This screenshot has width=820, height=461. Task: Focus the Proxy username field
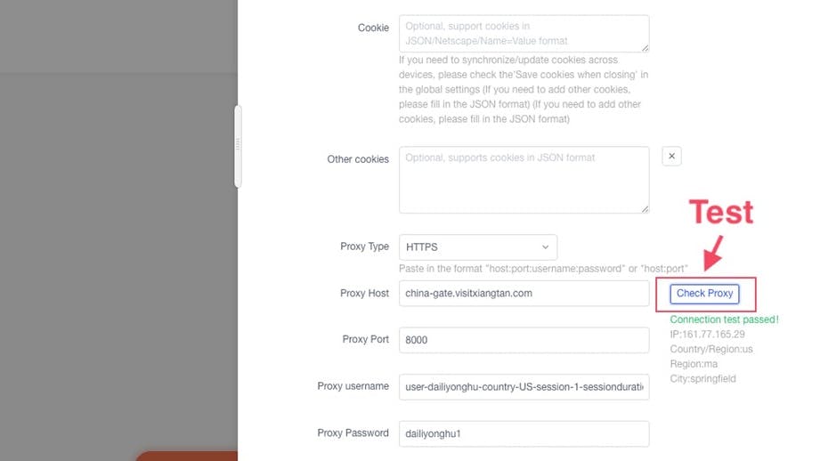524,387
